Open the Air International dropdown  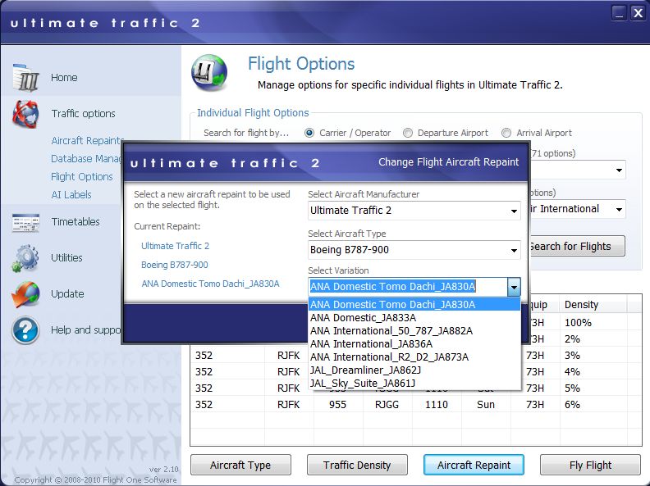coord(619,210)
